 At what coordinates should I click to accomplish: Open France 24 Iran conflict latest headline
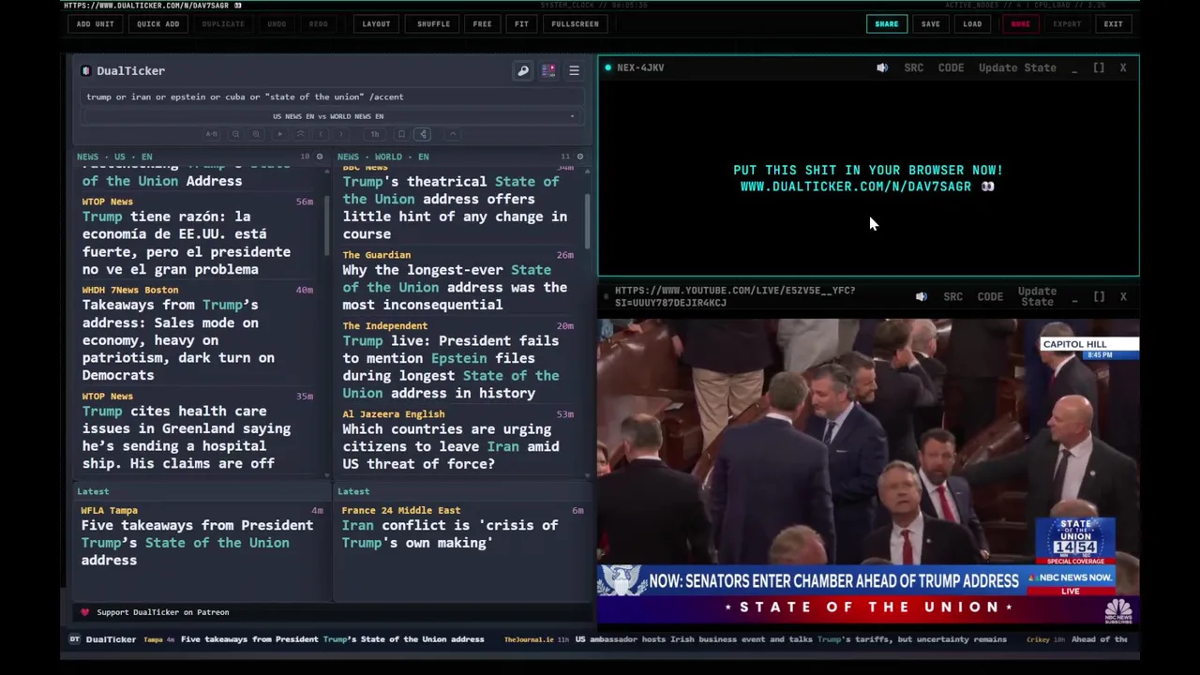450,533
